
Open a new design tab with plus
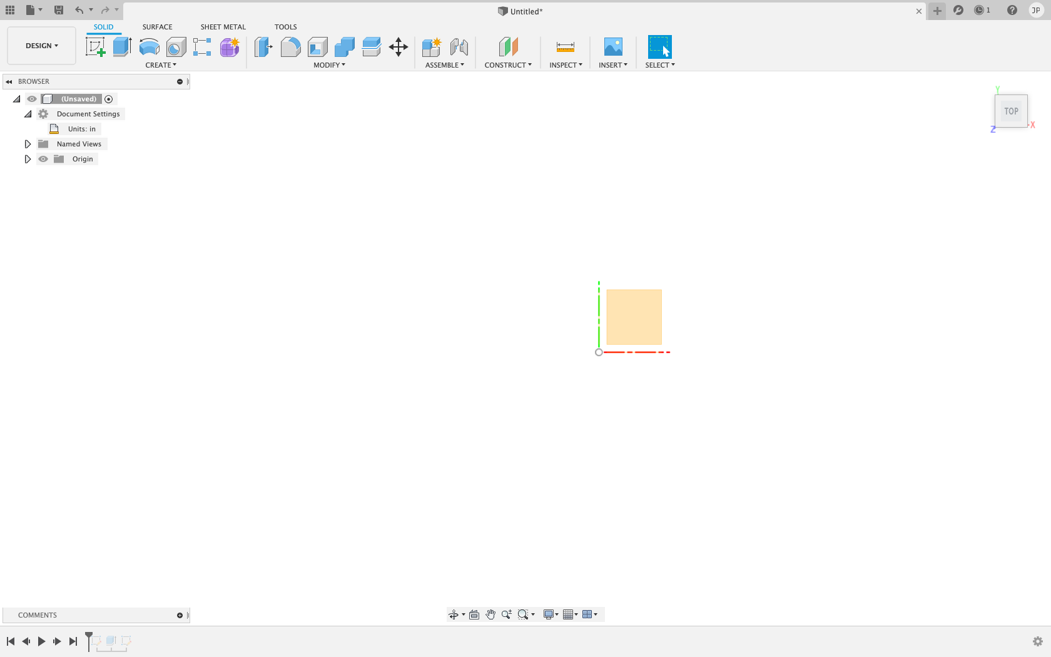click(937, 11)
